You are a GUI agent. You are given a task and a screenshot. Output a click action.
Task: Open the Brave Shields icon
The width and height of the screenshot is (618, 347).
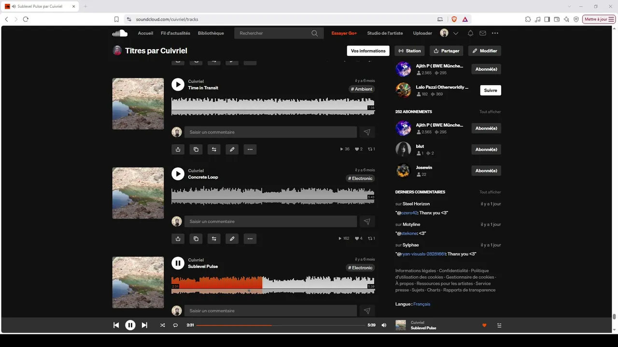454,19
